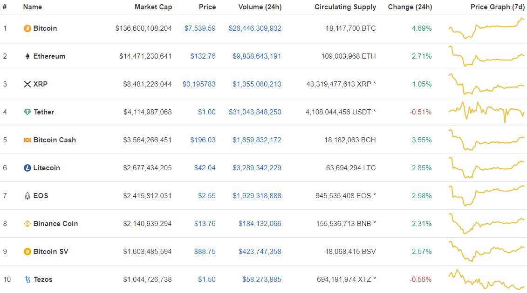Viewport: 527px width, 293px height.
Task: Select Bitcoin Cash change value 3.55%
Action: point(422,140)
